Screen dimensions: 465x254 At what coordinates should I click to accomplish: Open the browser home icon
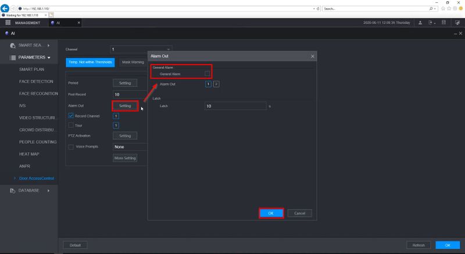coord(443,9)
